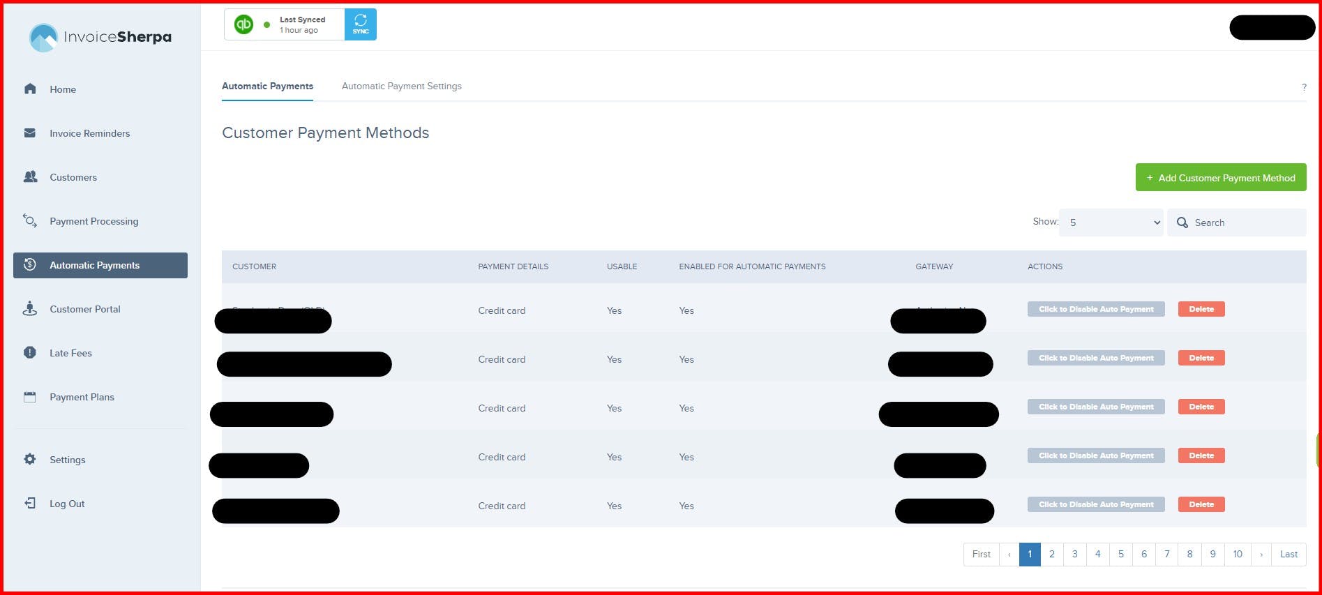Click the question mark help icon
Image resolution: width=1322 pixels, height=595 pixels.
pos(1304,87)
